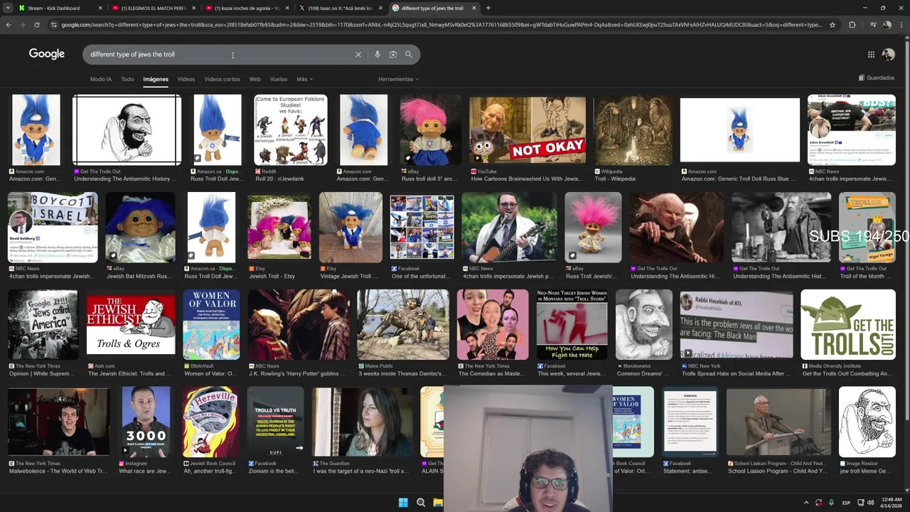Open File Explorer from the taskbar

(x=438, y=503)
